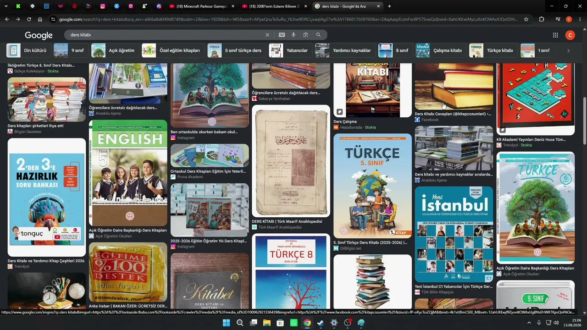Open the media controls icon in Chrome toolbar
Screen dimensions: 587x330
pos(558,19)
